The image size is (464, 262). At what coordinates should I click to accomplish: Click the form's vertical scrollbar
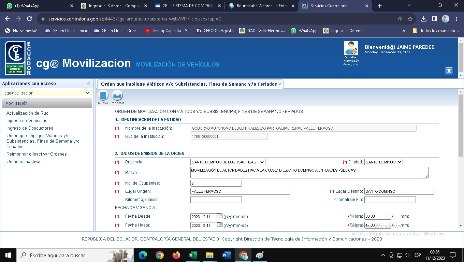[461, 136]
